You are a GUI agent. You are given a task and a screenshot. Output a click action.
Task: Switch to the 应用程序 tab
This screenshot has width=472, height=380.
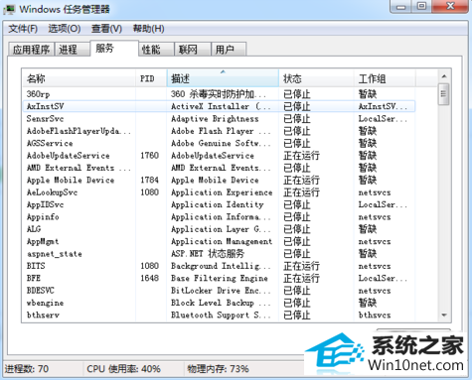point(31,50)
